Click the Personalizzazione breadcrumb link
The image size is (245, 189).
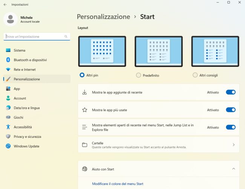point(103,17)
